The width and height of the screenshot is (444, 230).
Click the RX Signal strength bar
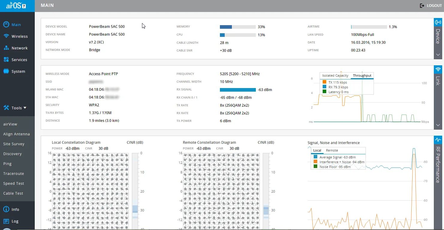(x=238, y=90)
